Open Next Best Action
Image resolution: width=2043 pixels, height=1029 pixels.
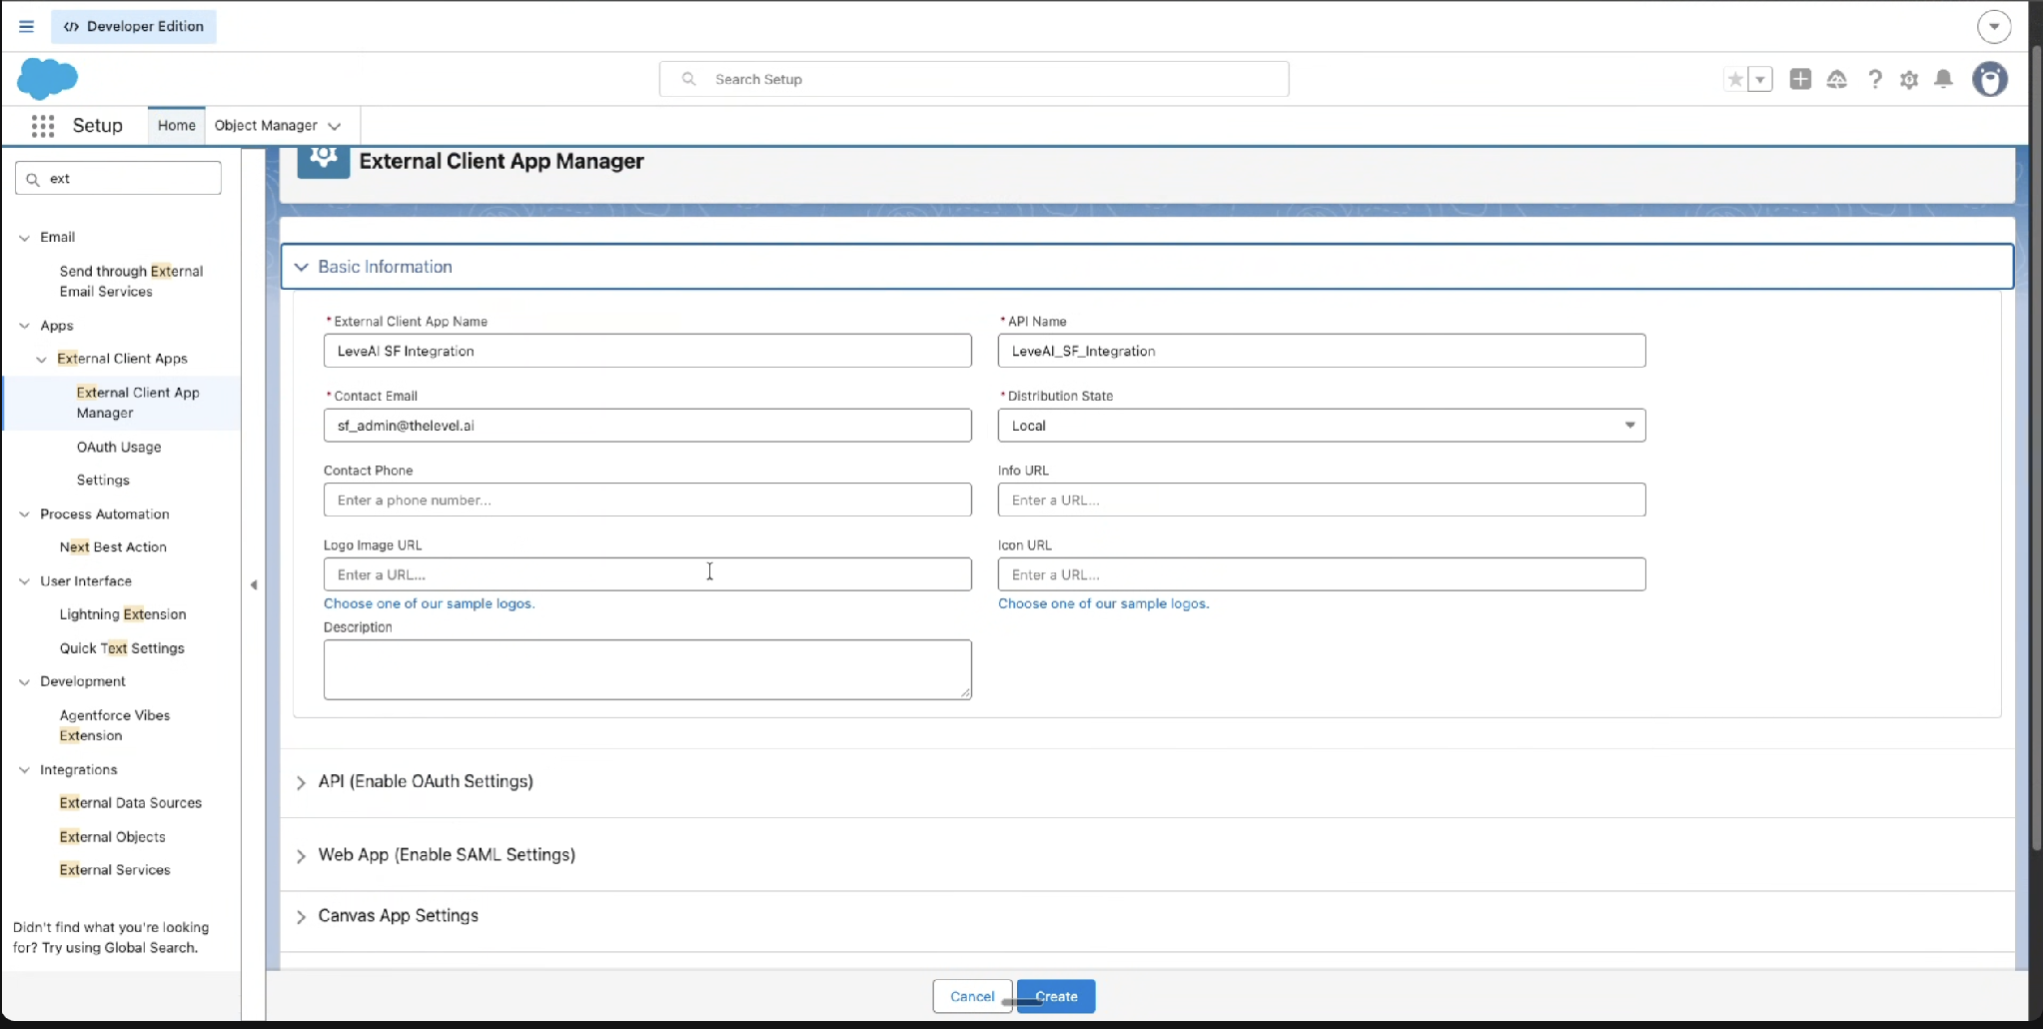113,546
